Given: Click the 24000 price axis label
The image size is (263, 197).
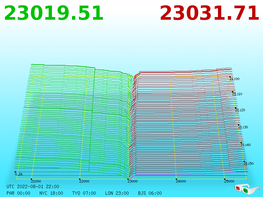Looking at the screenshot, I should pyautogui.click(x=181, y=181).
